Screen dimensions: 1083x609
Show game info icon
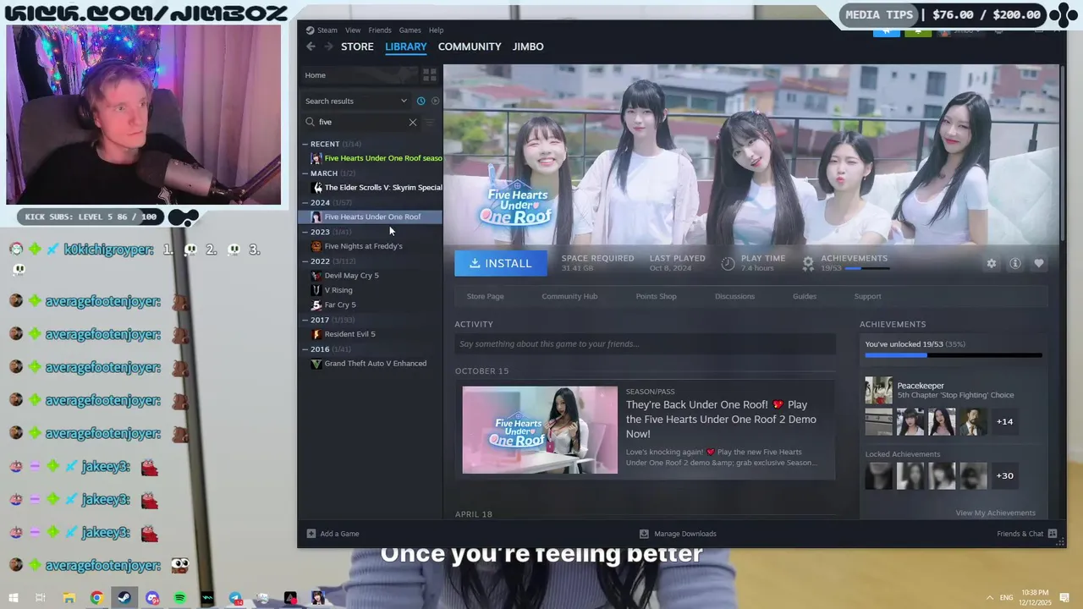pos(1015,263)
